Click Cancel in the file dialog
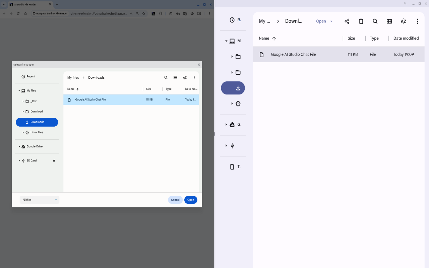The height and width of the screenshot is (268, 429). [x=175, y=200]
